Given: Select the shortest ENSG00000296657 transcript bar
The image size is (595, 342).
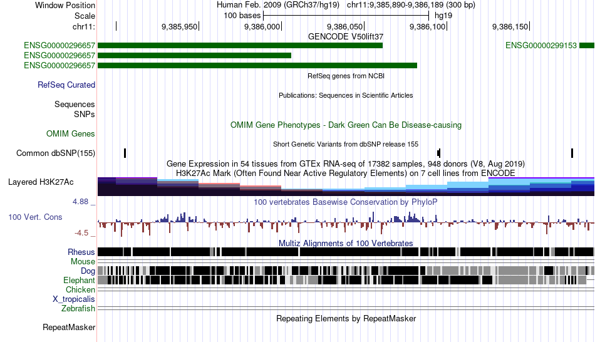Looking at the screenshot, I should 194,55.
